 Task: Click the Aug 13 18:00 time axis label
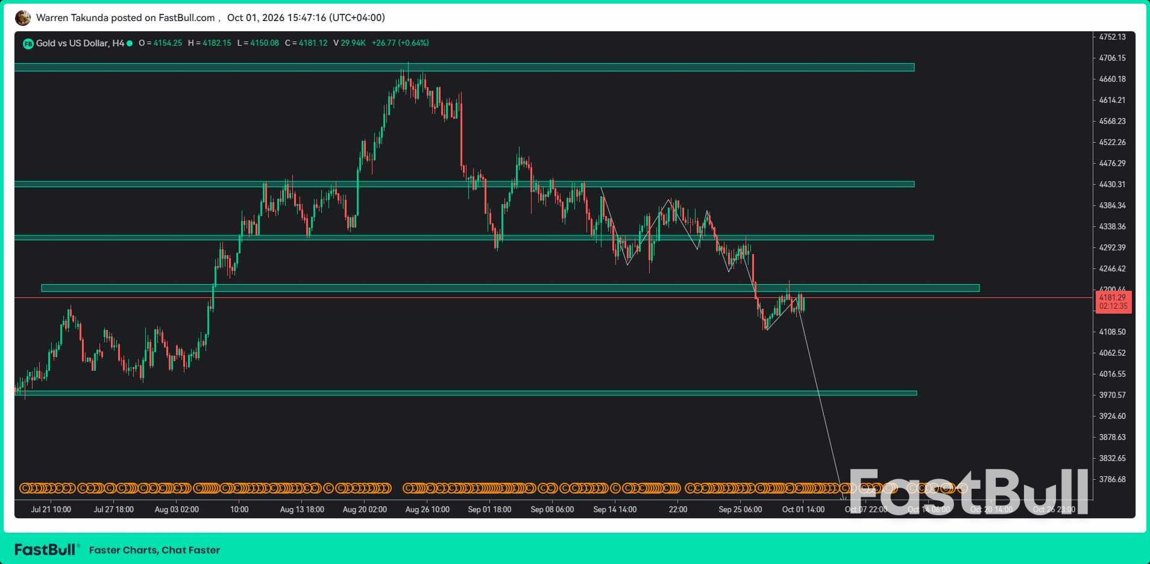pos(302,510)
